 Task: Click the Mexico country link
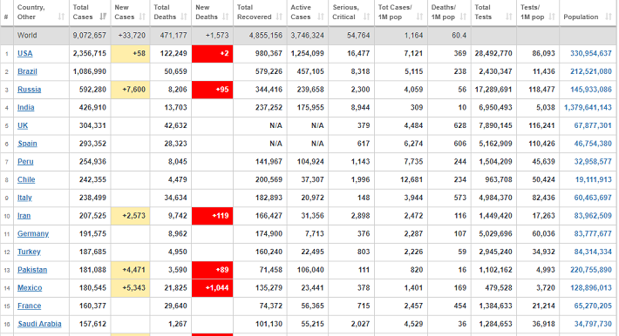coord(30,288)
